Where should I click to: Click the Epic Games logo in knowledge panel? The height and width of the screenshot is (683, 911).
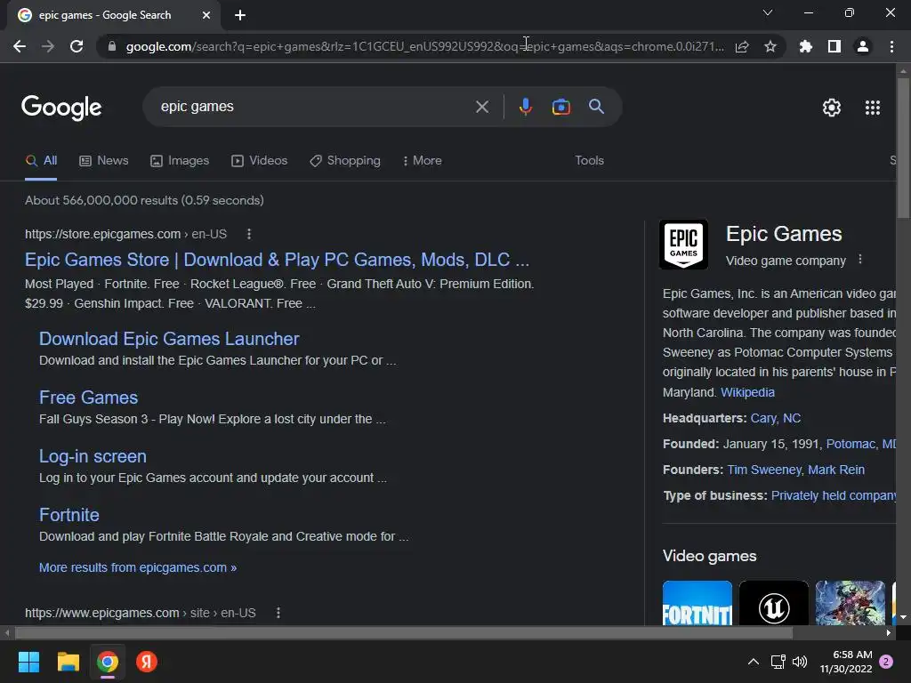click(x=683, y=245)
